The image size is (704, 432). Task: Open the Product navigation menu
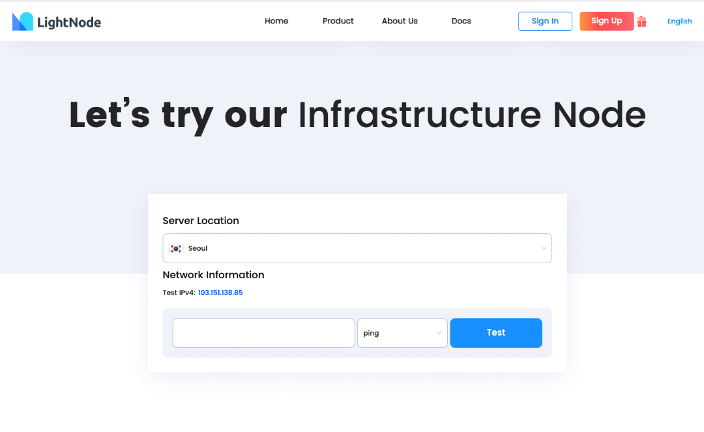338,20
